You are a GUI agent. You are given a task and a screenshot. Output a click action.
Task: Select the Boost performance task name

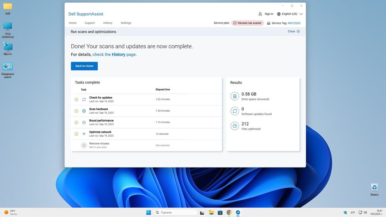(101, 120)
